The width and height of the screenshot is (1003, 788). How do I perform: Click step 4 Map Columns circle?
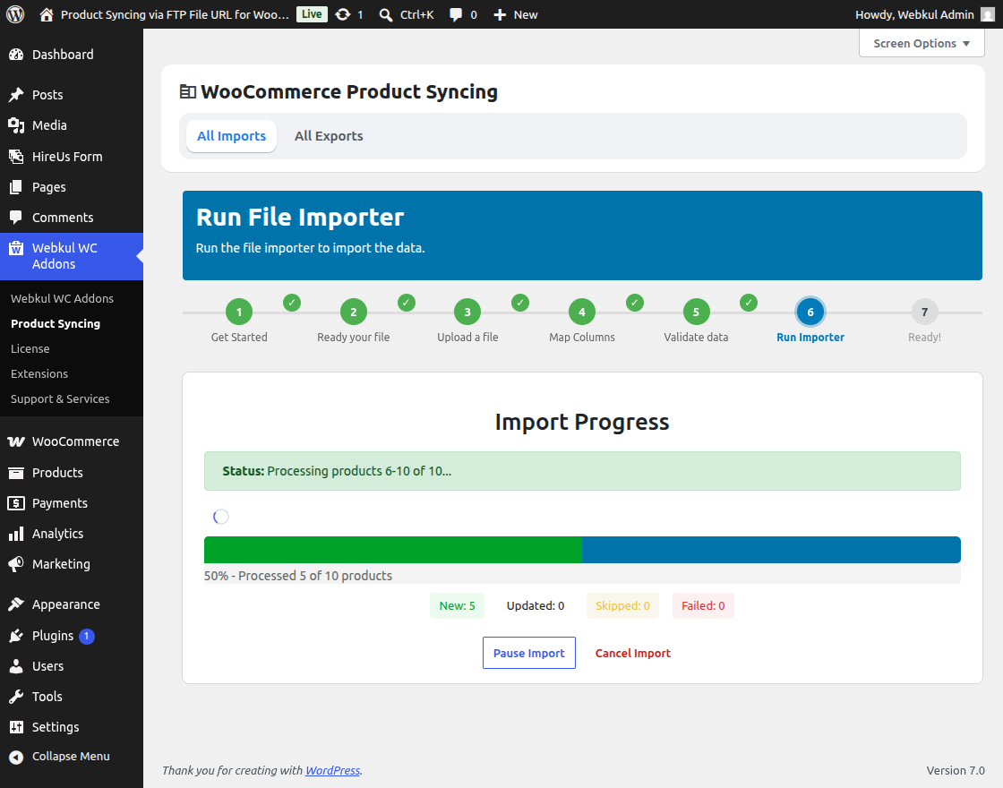tap(582, 313)
